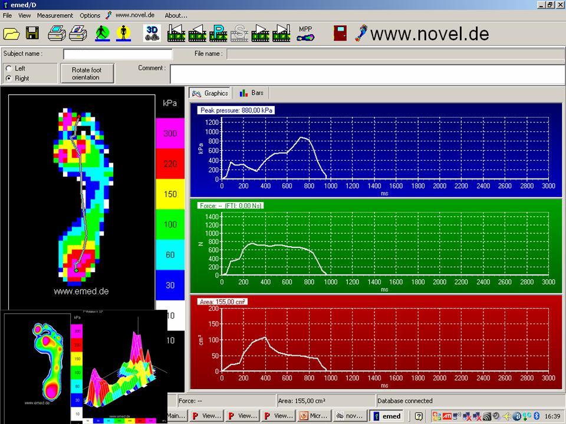Screen dimensions: 566x424
Task: Click the www.emed.de text under foot map
Action: pos(81,291)
